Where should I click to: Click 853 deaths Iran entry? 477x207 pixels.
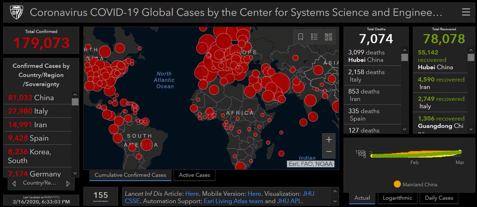click(373, 95)
